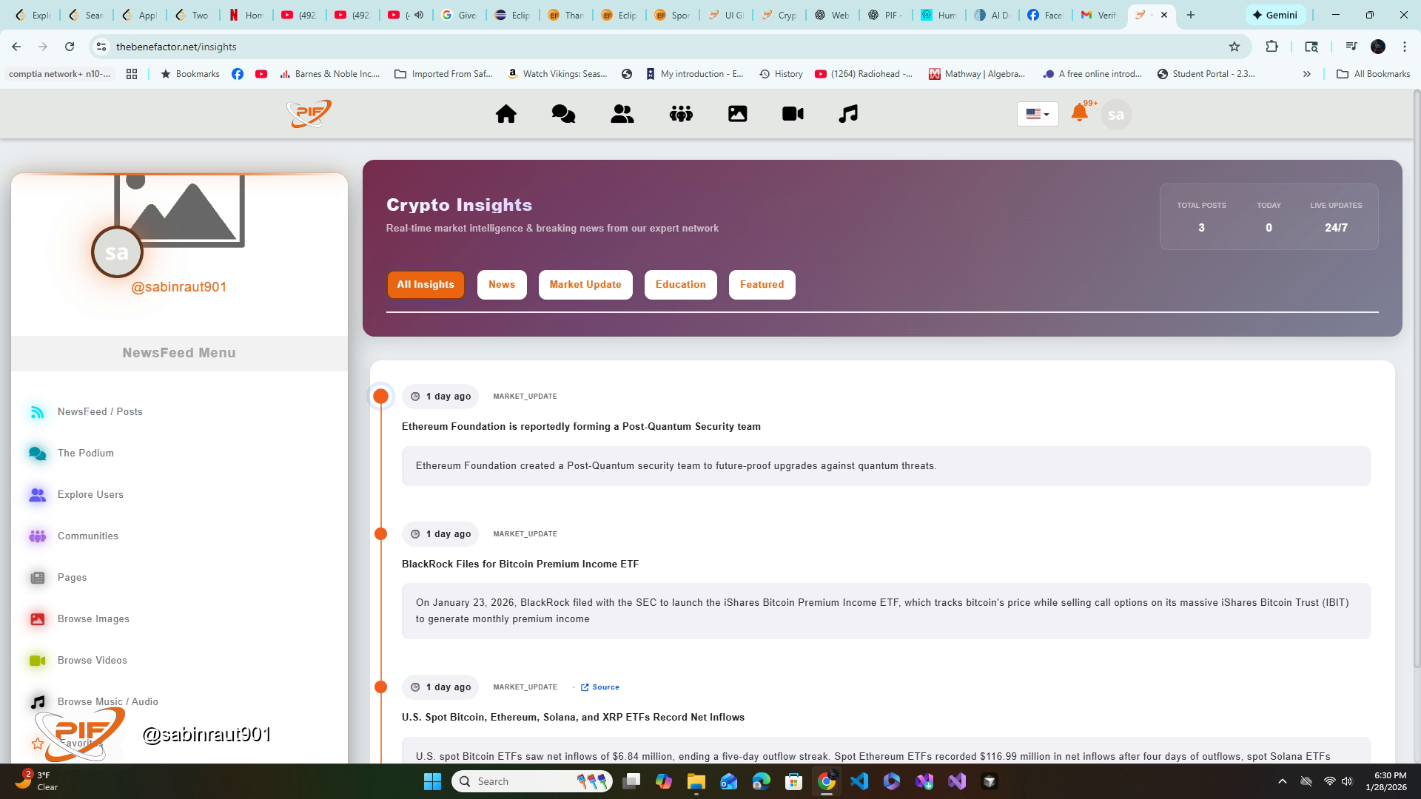Click the timeline dot for ETF inflows post
Viewport: 1421px width, 799px height.
(381, 687)
